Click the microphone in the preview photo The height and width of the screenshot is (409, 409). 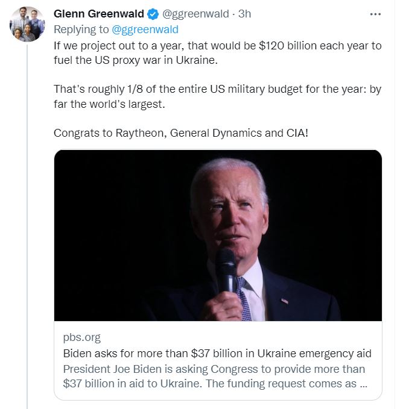point(226,270)
